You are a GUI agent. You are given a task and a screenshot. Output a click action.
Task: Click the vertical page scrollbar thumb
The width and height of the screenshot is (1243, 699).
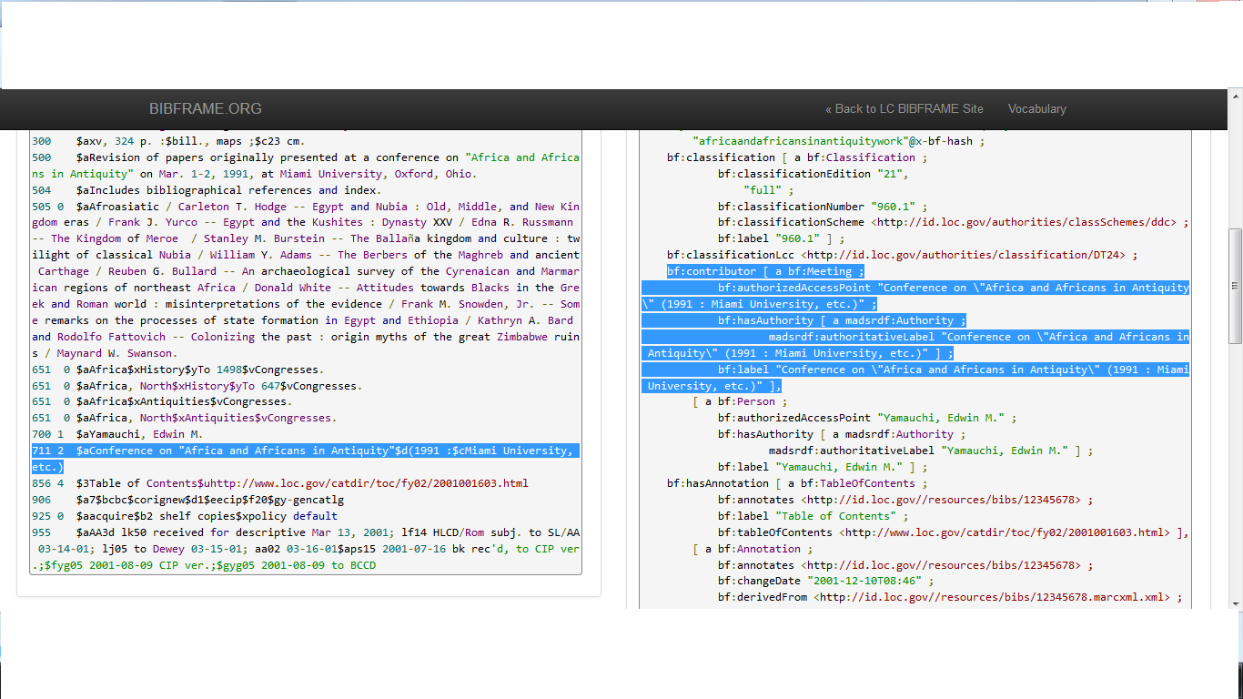tap(1235, 285)
